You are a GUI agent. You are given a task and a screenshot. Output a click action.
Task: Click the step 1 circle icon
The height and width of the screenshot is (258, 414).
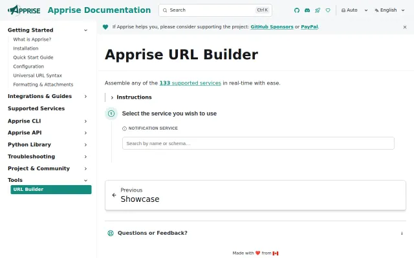(111, 114)
